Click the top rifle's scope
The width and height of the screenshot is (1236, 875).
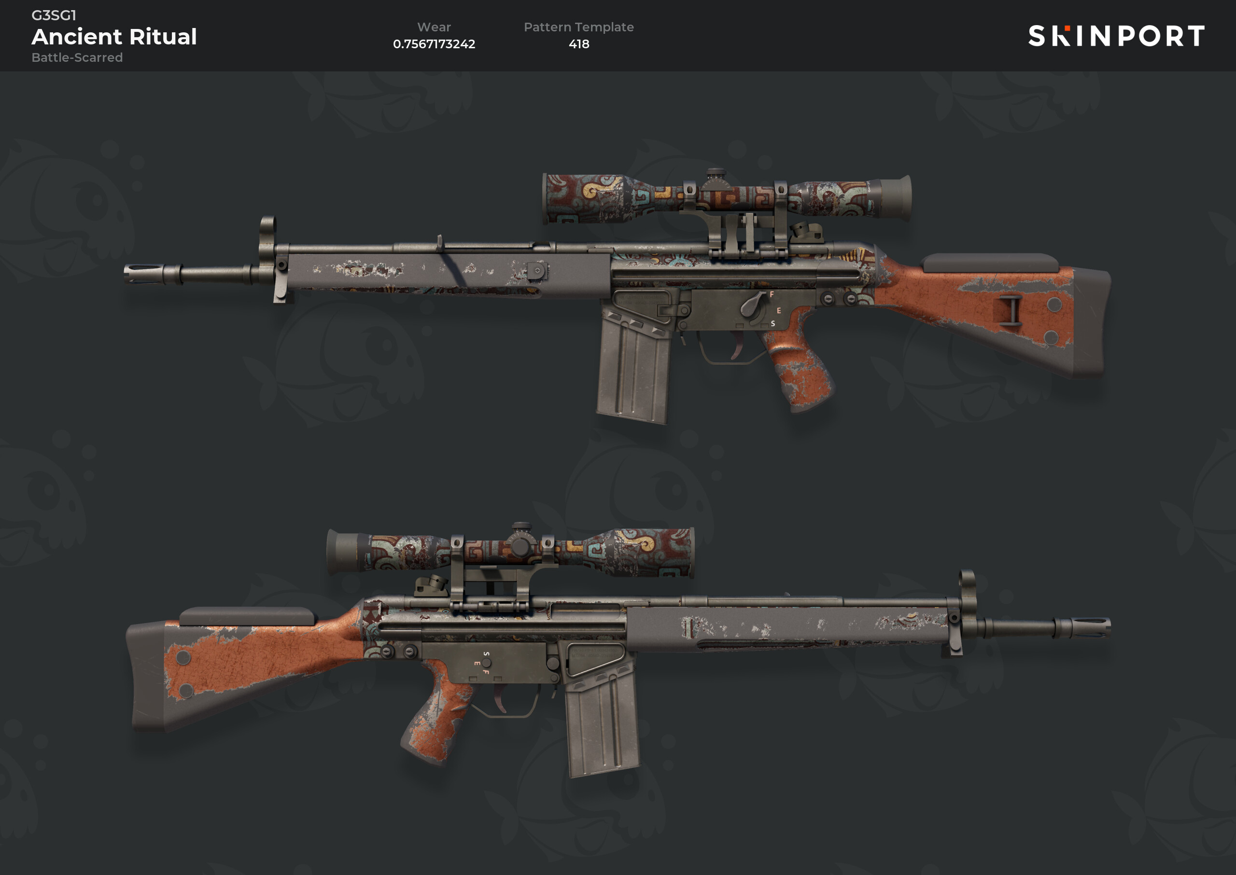727,197
